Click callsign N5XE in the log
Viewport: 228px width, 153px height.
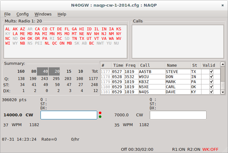coord(144,87)
